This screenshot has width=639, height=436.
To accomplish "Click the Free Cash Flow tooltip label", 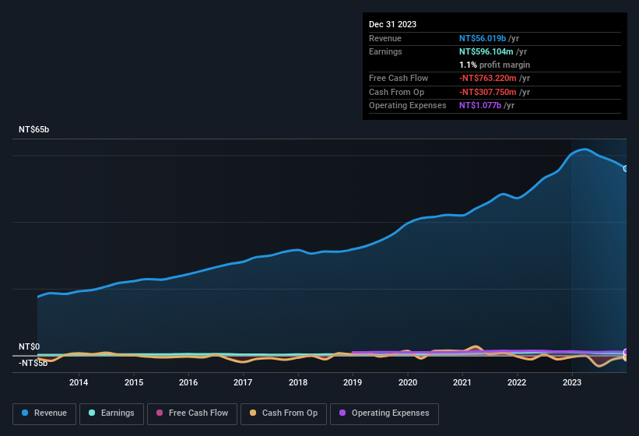I will click(x=398, y=78).
